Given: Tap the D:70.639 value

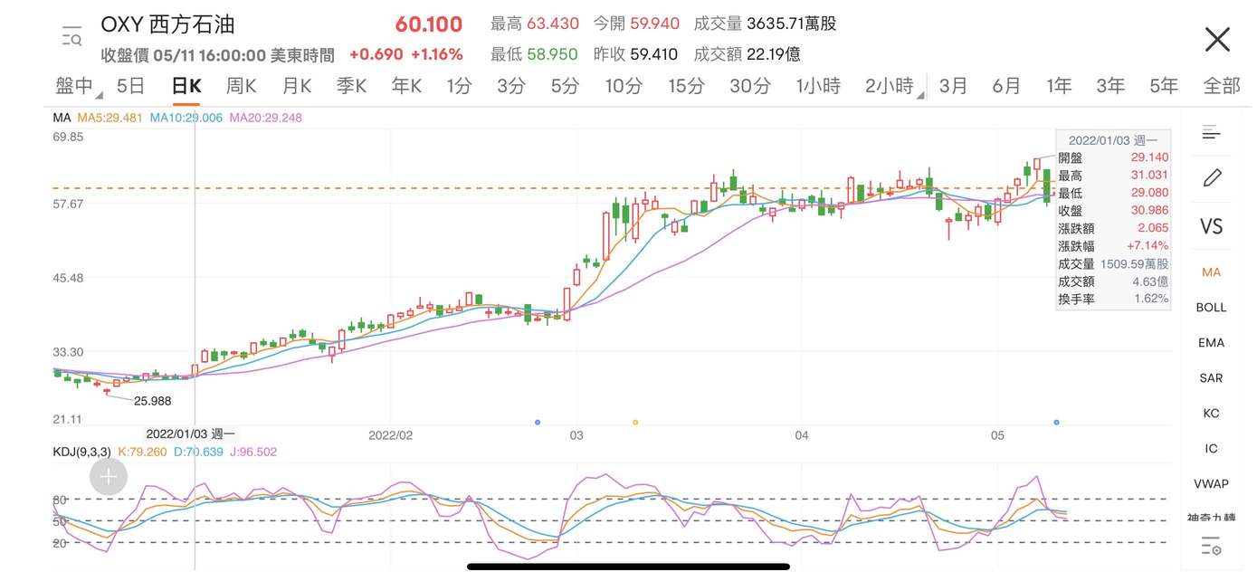Looking at the screenshot, I should click(x=199, y=452).
